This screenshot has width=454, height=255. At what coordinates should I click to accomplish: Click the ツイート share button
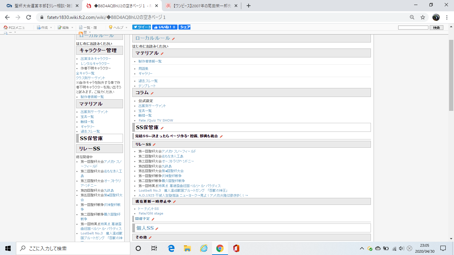[142, 27]
